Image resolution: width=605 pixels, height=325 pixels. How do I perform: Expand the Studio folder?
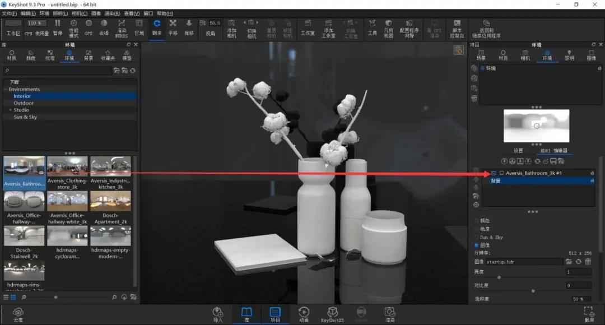10,110
